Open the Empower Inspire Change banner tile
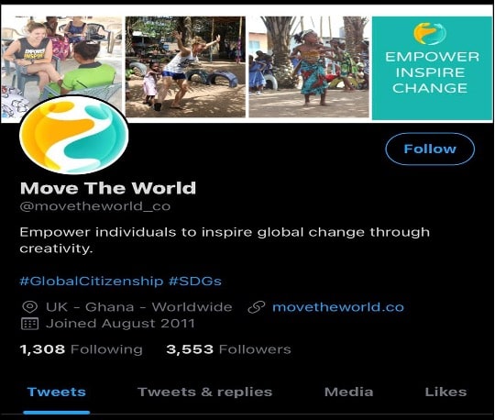This screenshot has height=420, width=495. (x=432, y=68)
